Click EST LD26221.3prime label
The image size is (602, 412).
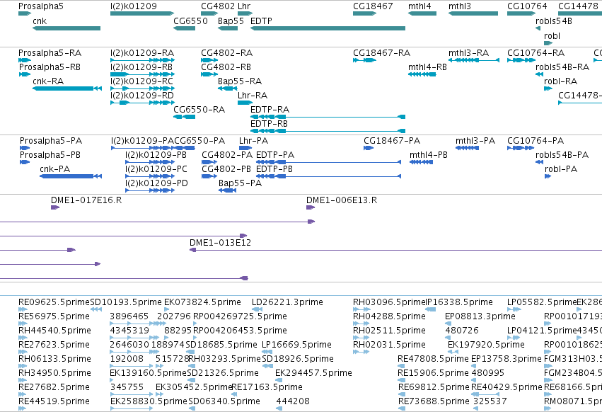pyautogui.click(x=288, y=302)
